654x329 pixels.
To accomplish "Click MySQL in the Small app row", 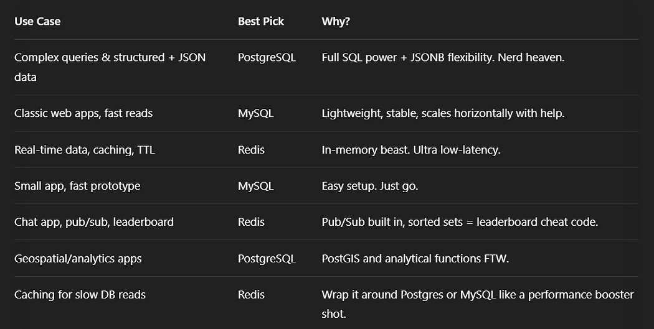I will (x=255, y=186).
